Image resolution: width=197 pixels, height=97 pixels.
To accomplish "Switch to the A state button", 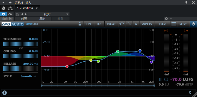I will pos(136,24).
